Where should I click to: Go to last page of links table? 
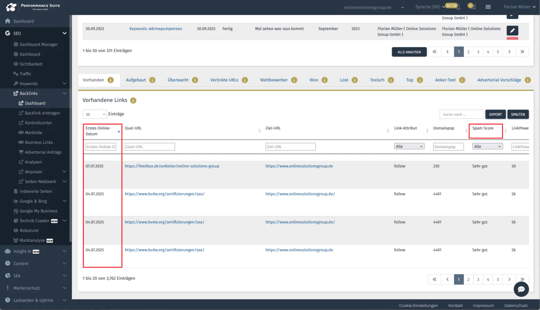[522, 279]
